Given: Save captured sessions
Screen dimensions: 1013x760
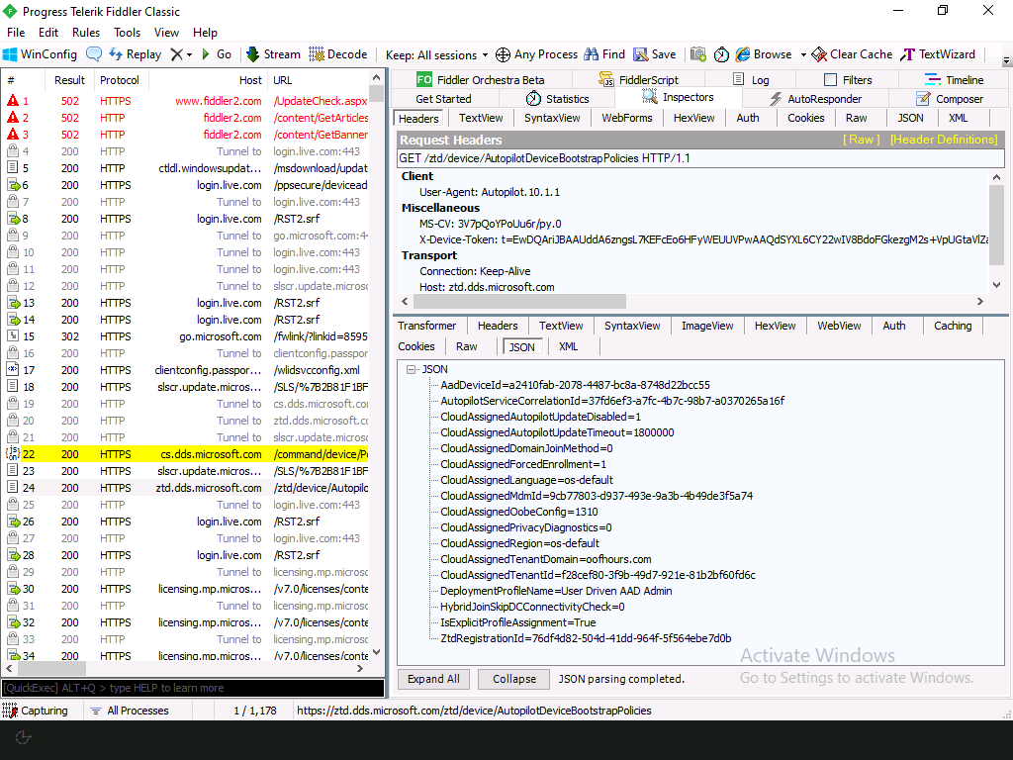Looking at the screenshot, I should [655, 53].
